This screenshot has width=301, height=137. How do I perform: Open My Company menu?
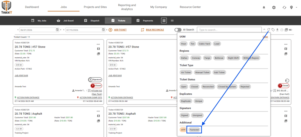[x=159, y=7]
